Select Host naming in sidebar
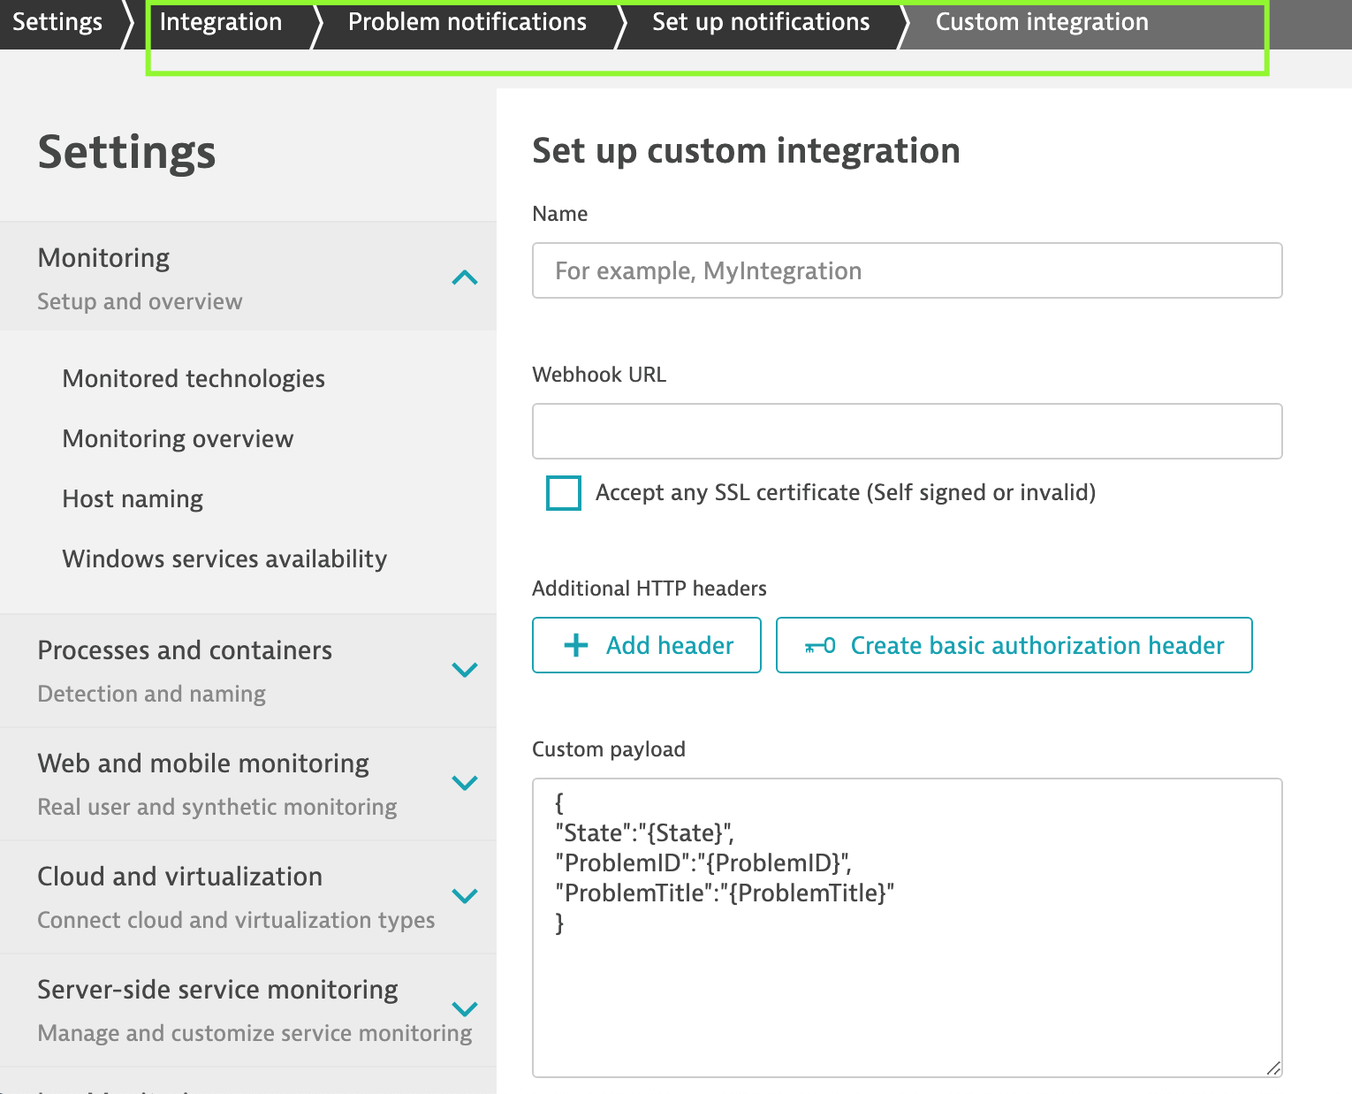 pos(133,498)
